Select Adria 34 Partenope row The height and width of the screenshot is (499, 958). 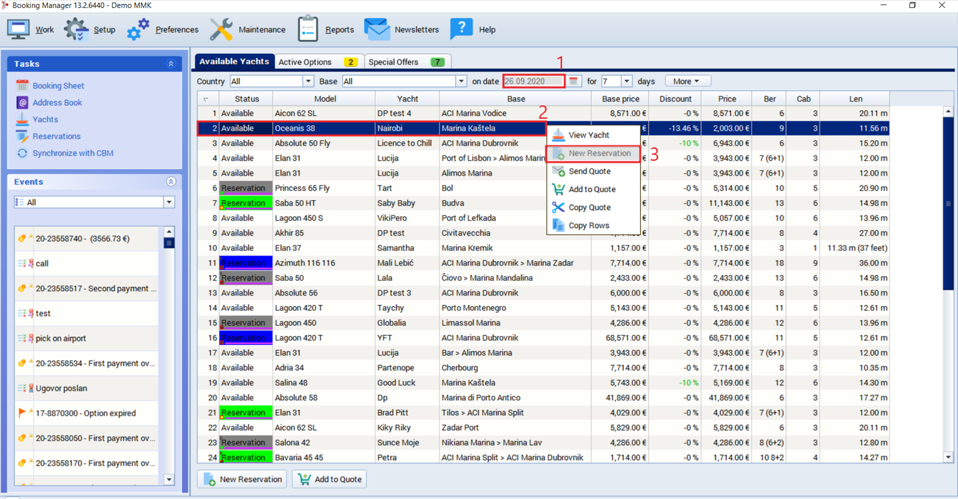pos(543,368)
